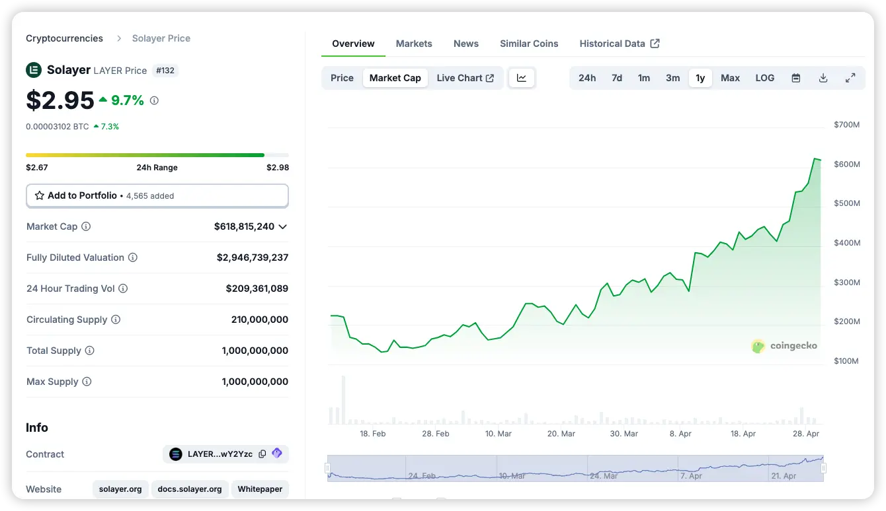Expand chart to fullscreen
This screenshot has width=886, height=511.
pyautogui.click(x=850, y=78)
